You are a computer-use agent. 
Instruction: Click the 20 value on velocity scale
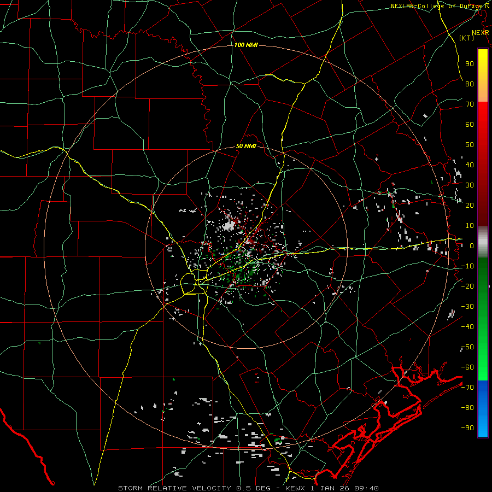coord(470,205)
